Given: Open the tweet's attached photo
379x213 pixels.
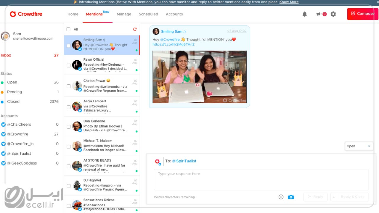Looking at the screenshot, I should pos(200,77).
